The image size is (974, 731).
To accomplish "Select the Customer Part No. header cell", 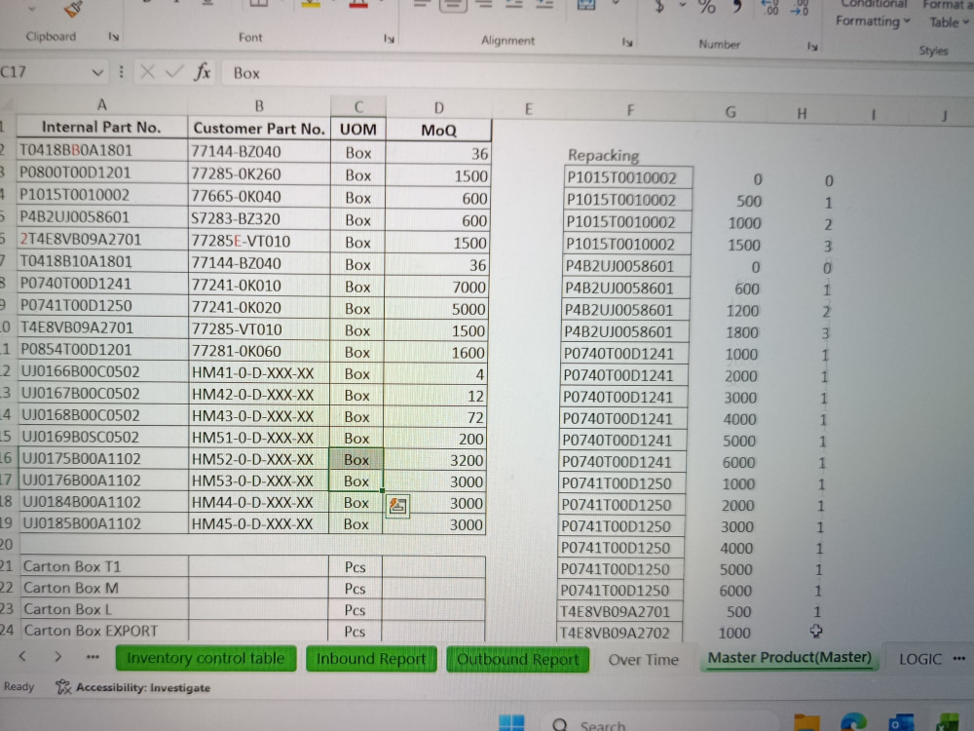I will click(x=259, y=128).
